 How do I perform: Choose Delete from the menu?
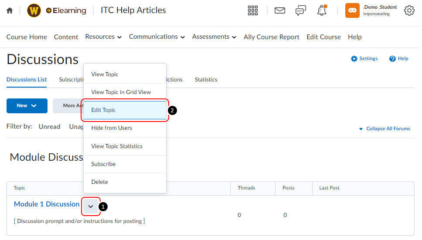tap(126, 182)
